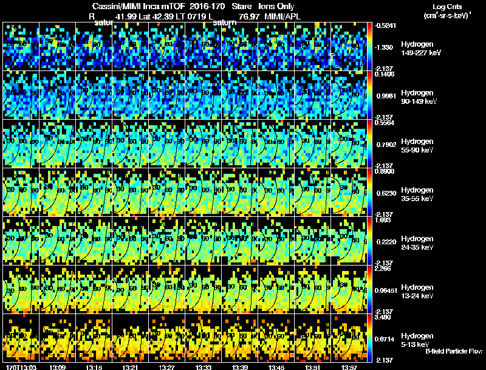The height and width of the screenshot is (370, 486).
Task: Click the '76.97' L value in header
Action: click(248, 16)
